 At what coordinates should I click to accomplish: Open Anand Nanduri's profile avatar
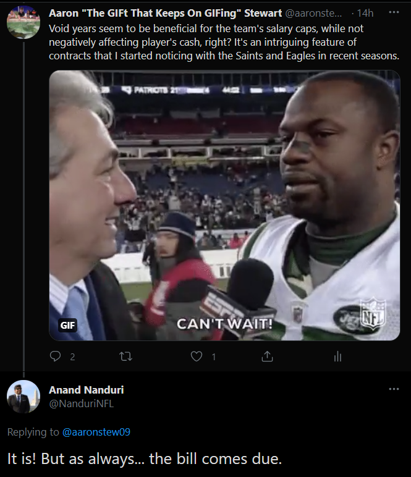pyautogui.click(x=23, y=397)
